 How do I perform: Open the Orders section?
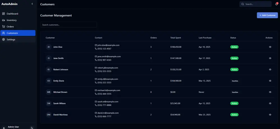tap(10, 27)
